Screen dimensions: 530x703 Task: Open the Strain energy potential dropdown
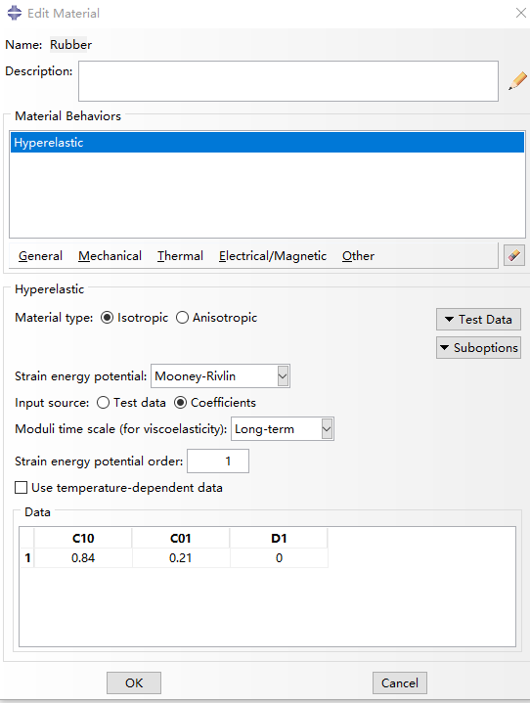(220, 376)
